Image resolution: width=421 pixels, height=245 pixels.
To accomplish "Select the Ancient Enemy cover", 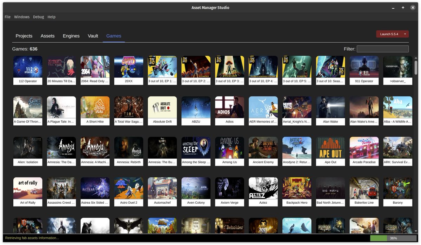I will pyautogui.click(x=263, y=148).
